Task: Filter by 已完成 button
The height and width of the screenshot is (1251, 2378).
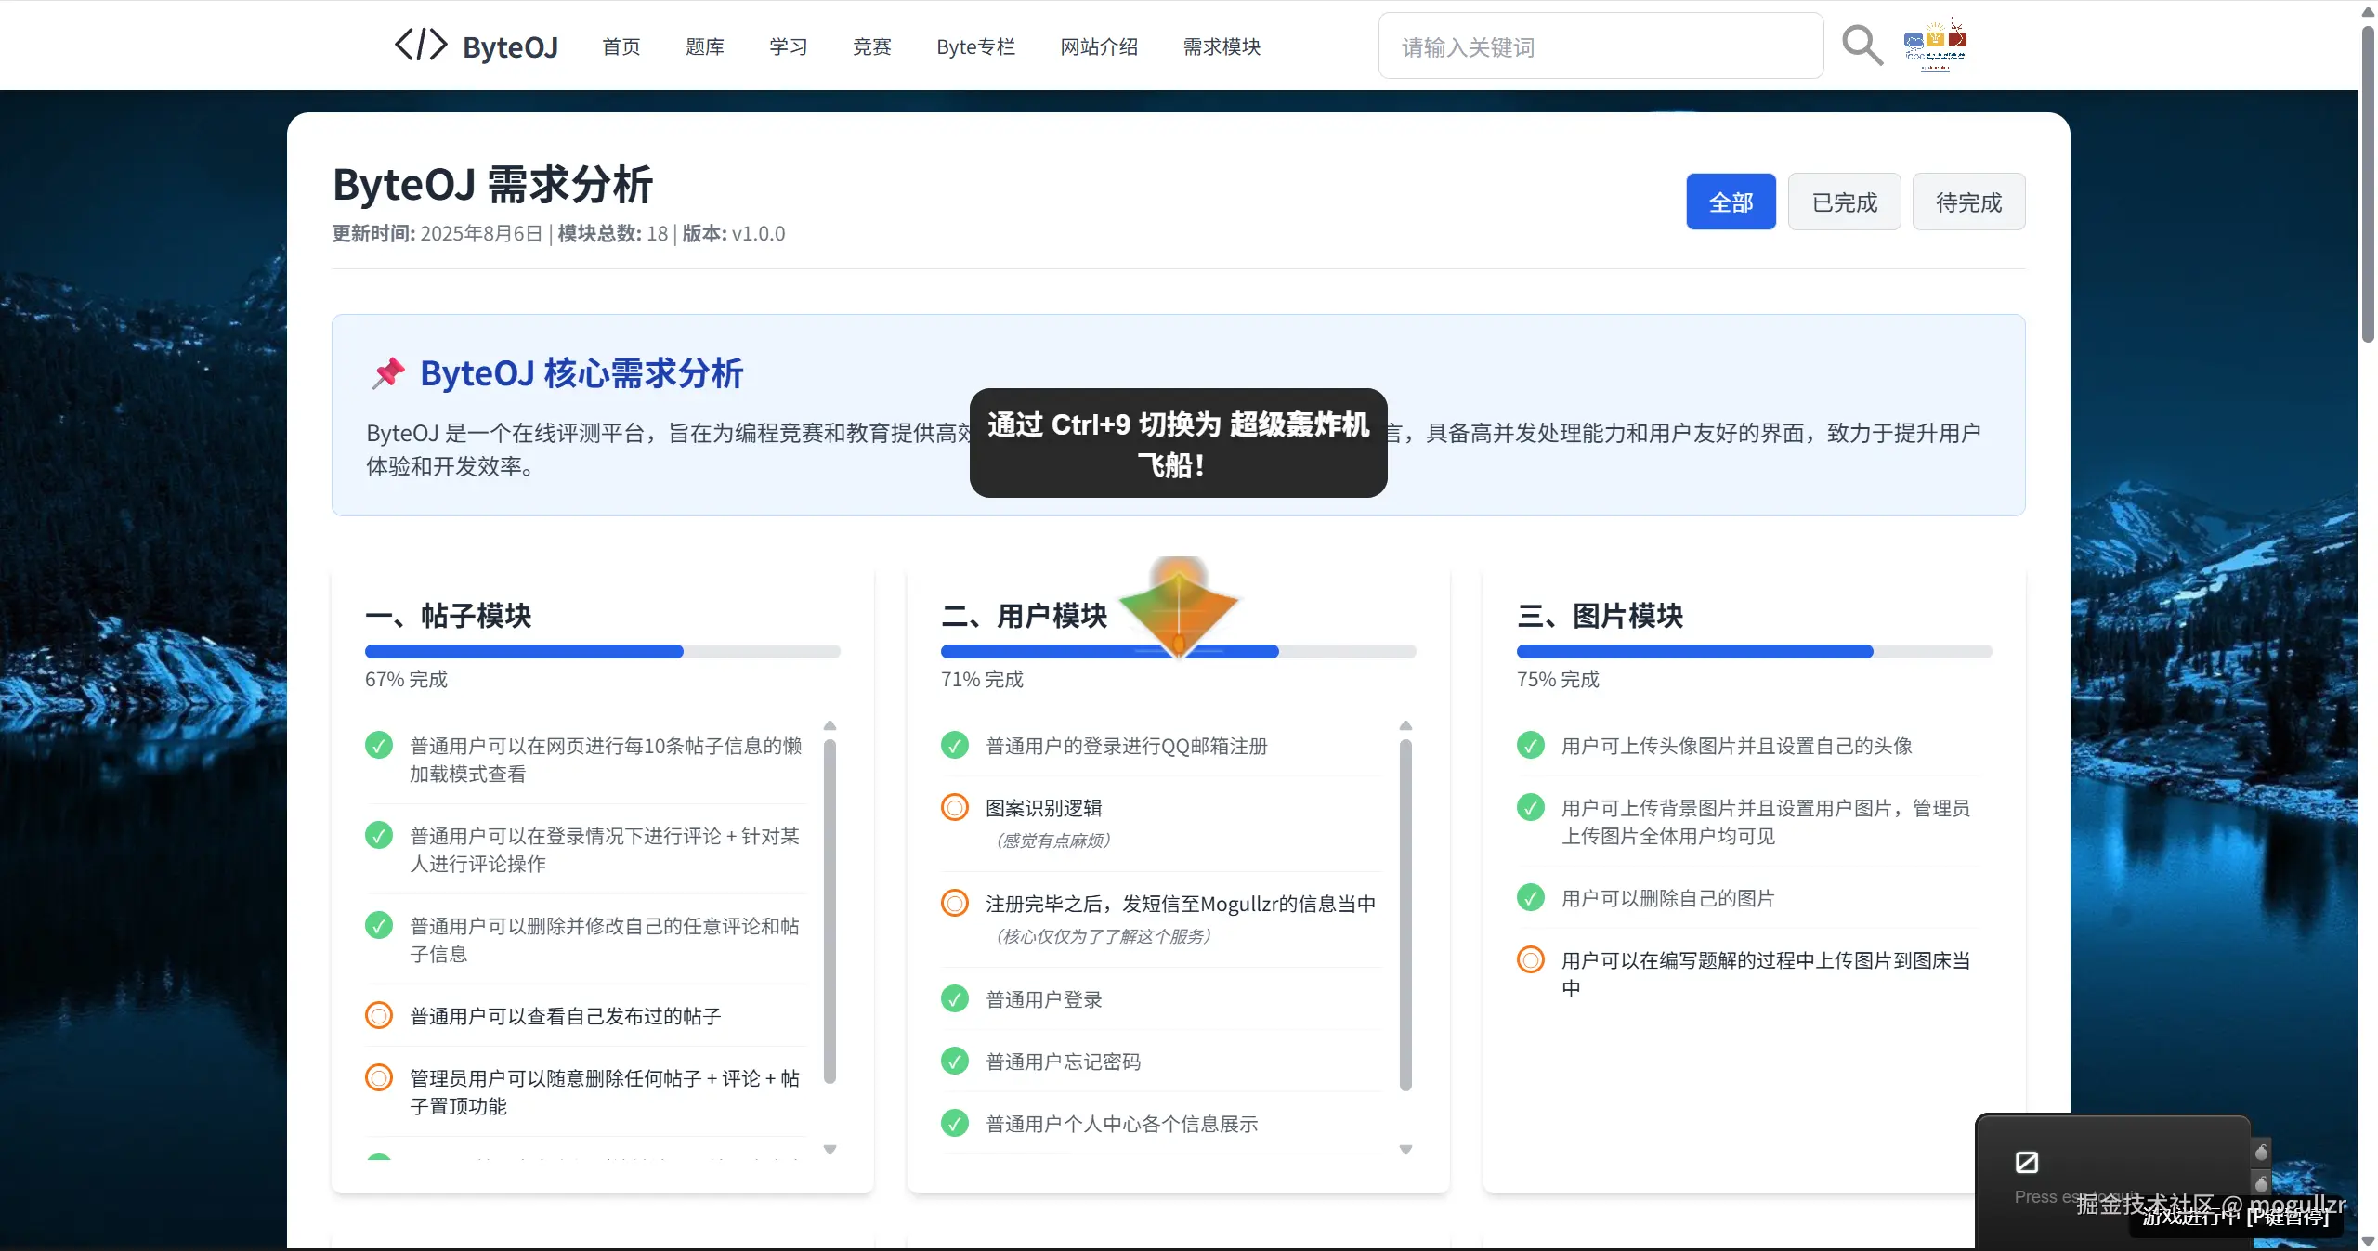Action: click(1844, 202)
